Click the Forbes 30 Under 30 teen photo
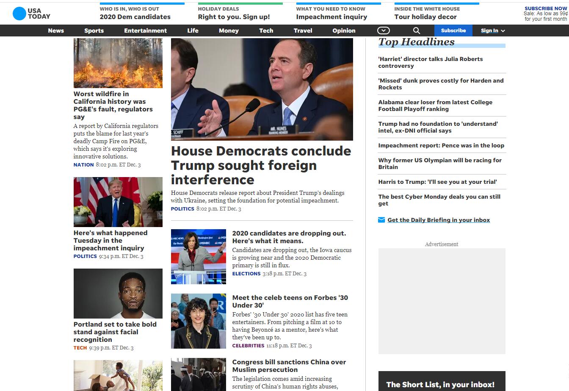The image size is (569, 391). click(198, 321)
